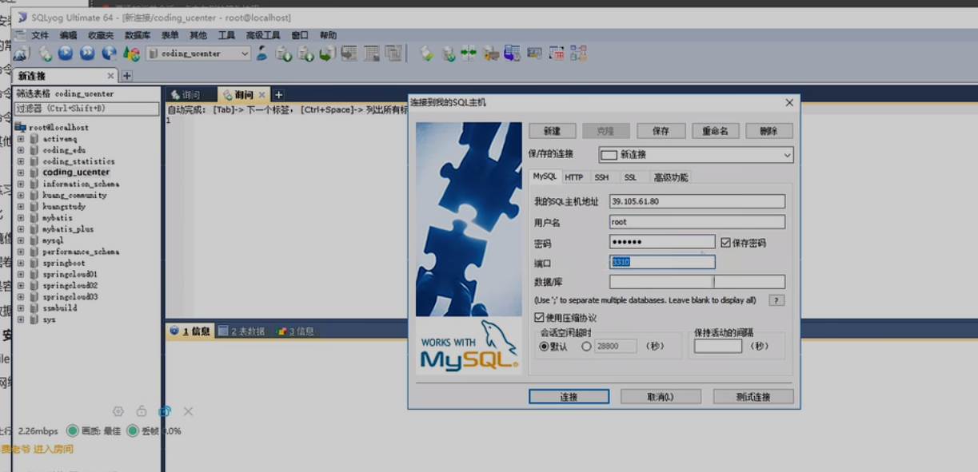
Task: Click the curved green arrow database icon
Action: pyautogui.click(x=327, y=54)
